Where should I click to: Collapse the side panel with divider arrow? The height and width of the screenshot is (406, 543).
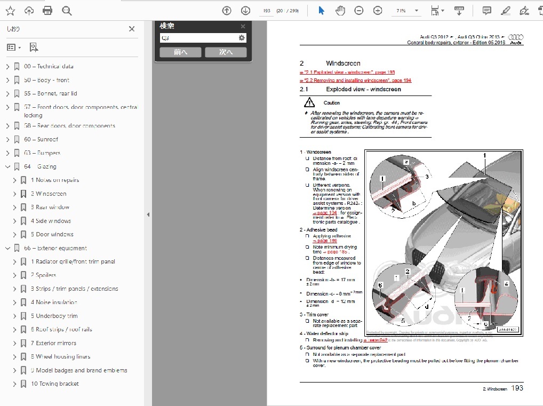click(148, 214)
